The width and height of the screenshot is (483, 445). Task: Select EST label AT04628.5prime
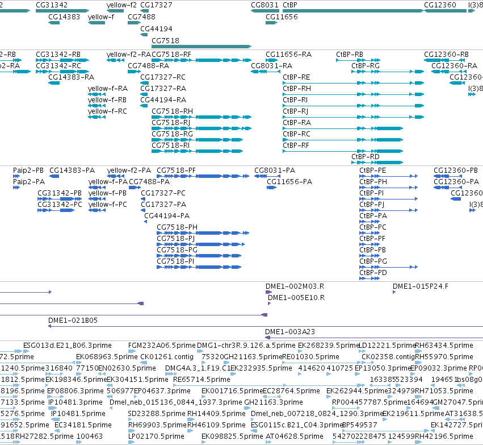click(295, 436)
